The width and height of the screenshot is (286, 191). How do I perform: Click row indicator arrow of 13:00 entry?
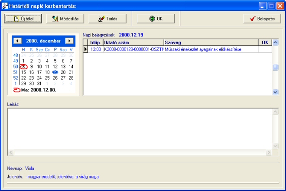[85, 49]
